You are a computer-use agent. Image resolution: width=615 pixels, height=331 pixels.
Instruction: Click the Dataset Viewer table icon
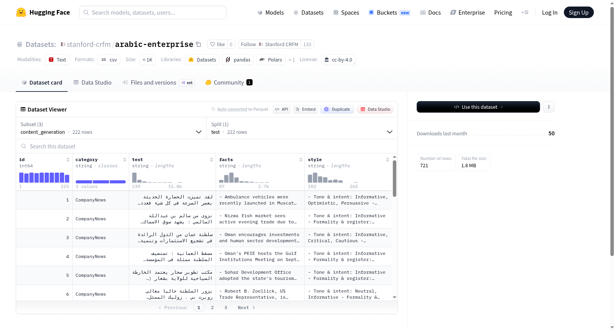(x=23, y=110)
